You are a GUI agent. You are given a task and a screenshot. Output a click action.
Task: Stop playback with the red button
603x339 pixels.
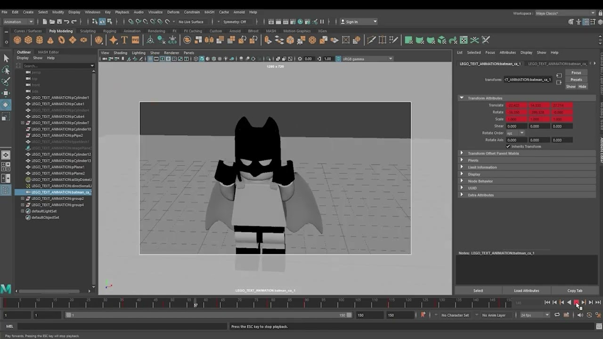click(x=576, y=302)
